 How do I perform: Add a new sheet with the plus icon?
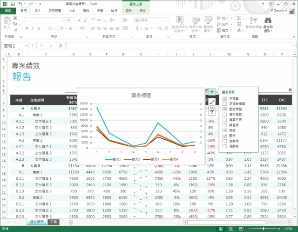click(x=71, y=222)
